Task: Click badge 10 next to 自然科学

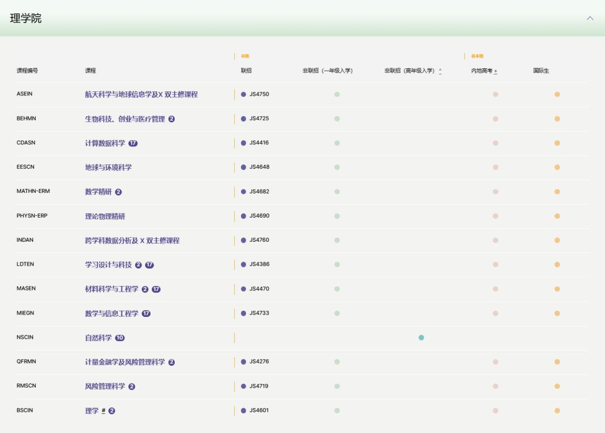Action: [120, 338]
